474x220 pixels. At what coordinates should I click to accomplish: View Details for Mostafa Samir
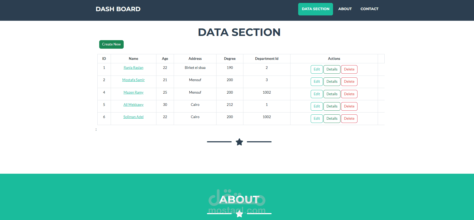[x=332, y=82]
